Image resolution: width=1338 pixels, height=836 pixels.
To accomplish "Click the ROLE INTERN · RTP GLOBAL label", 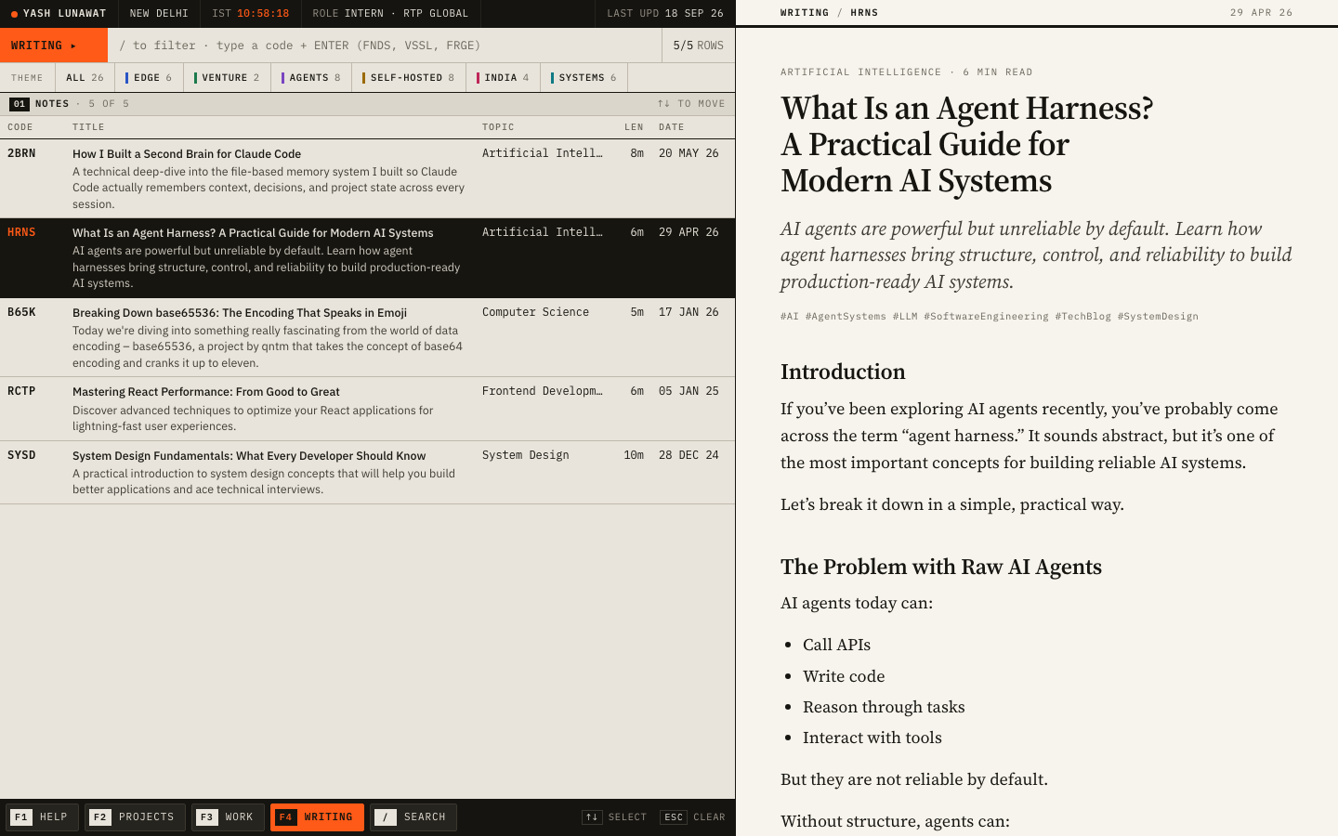I will click(x=390, y=14).
